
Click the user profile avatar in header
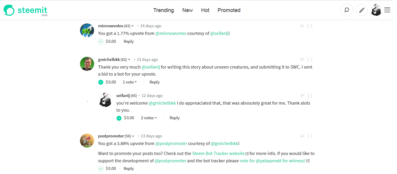pyautogui.click(x=376, y=10)
